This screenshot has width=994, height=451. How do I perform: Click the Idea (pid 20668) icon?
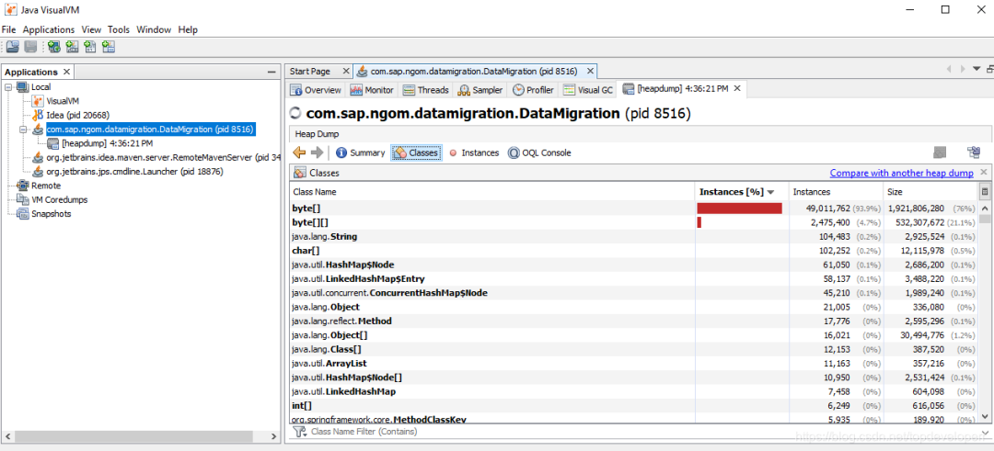tap(38, 115)
